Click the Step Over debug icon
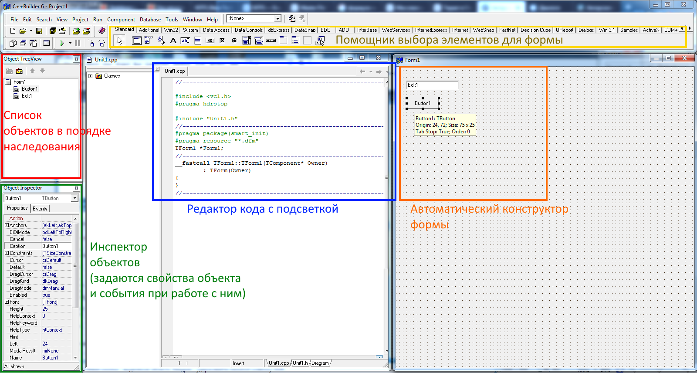The width and height of the screenshot is (697, 373). tap(102, 43)
